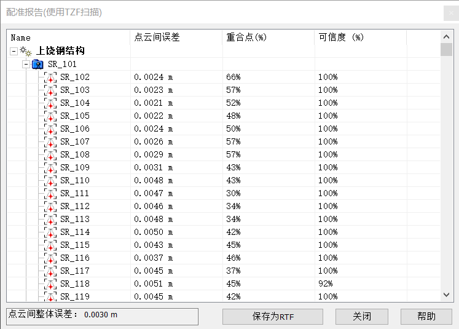Select the SR_110 row label
Image resolution: width=459 pixels, height=329 pixels.
75,180
